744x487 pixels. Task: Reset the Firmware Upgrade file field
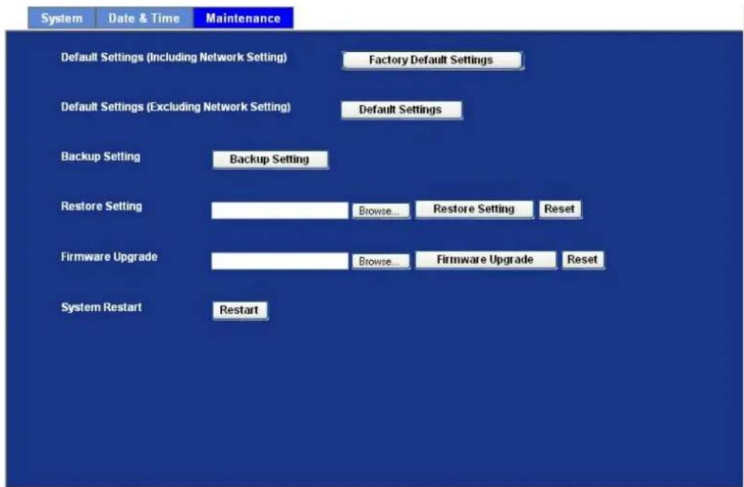583,259
